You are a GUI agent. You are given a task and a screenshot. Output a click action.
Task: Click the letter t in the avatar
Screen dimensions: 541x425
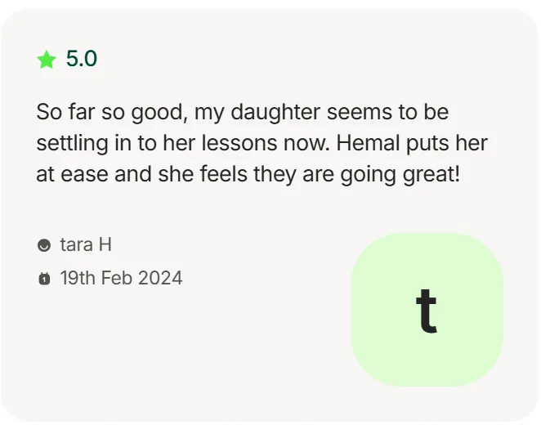(427, 311)
